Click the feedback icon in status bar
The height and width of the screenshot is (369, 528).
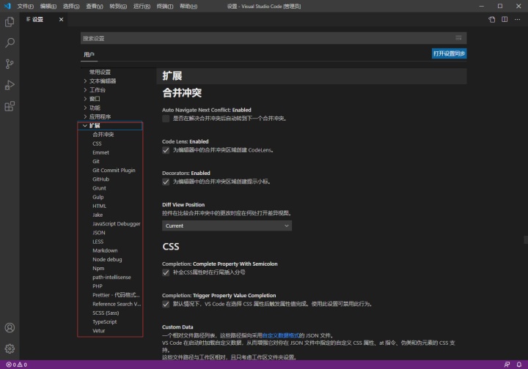click(x=507, y=365)
